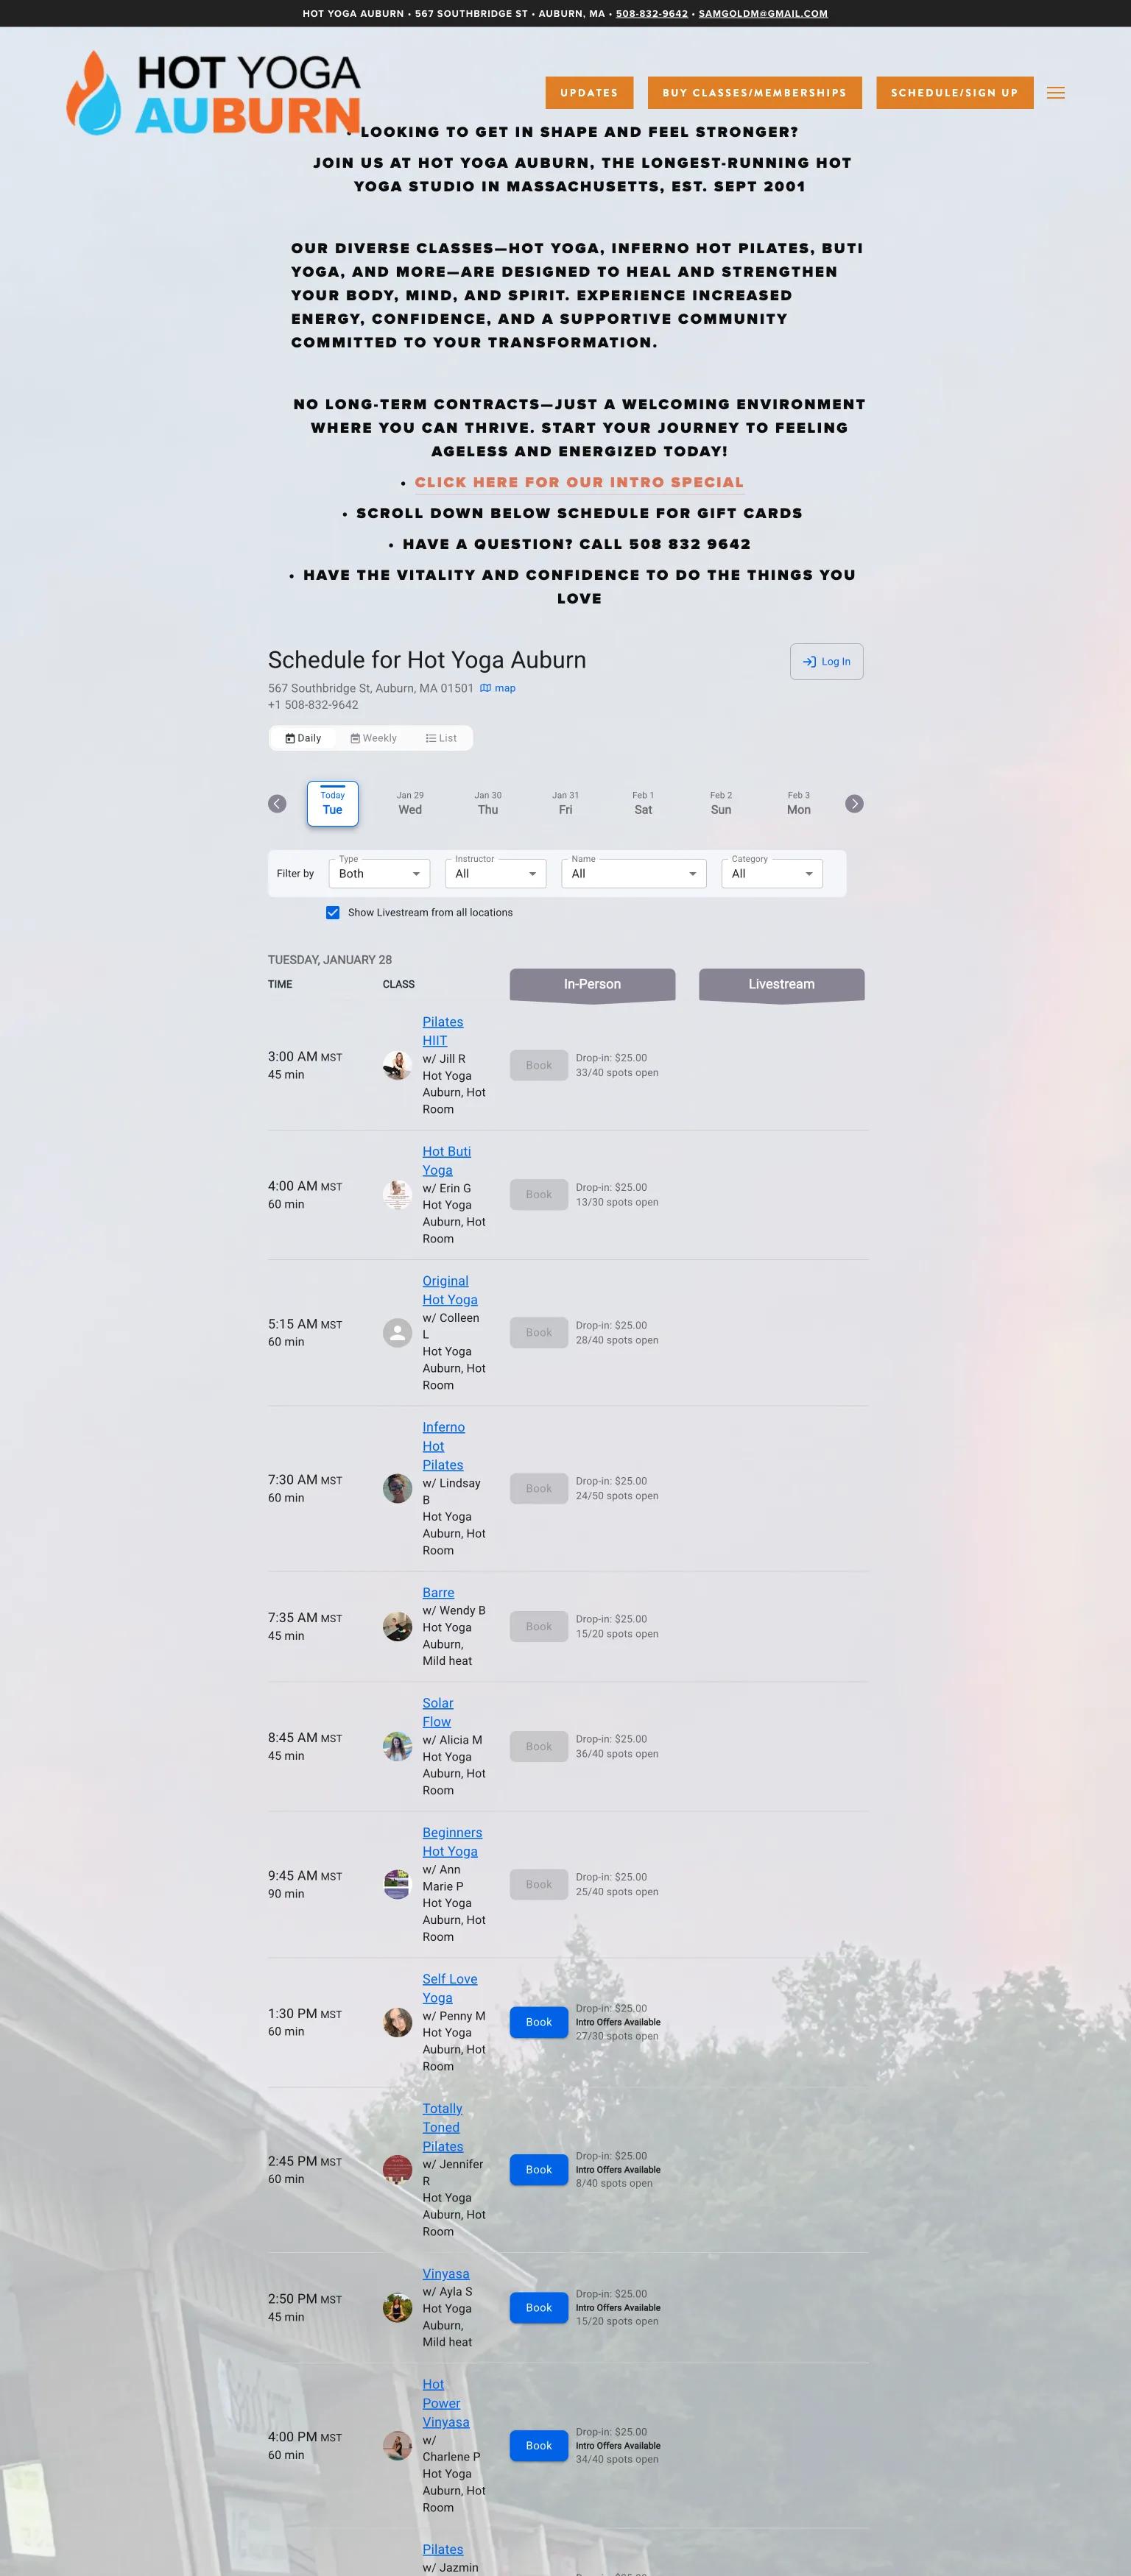The height and width of the screenshot is (2576, 1131).
Task: Book the 1:30 PM Self Love Yoga class
Action: pos(538,2023)
